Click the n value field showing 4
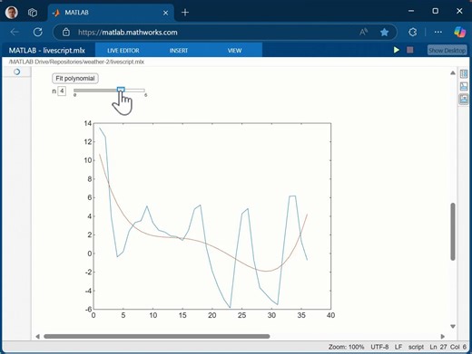The image size is (472, 354). click(x=62, y=91)
